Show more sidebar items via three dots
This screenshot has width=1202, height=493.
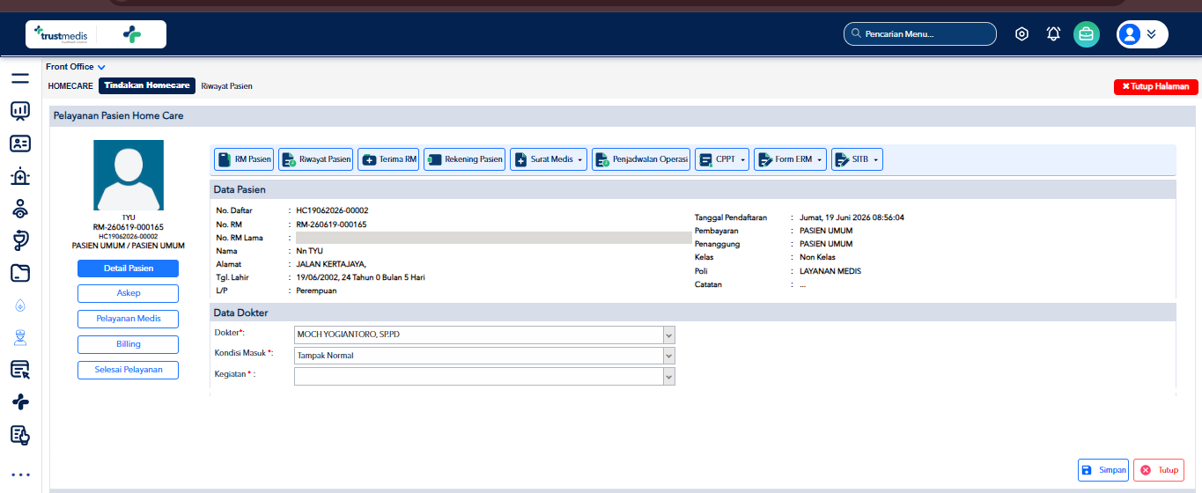[x=20, y=475]
